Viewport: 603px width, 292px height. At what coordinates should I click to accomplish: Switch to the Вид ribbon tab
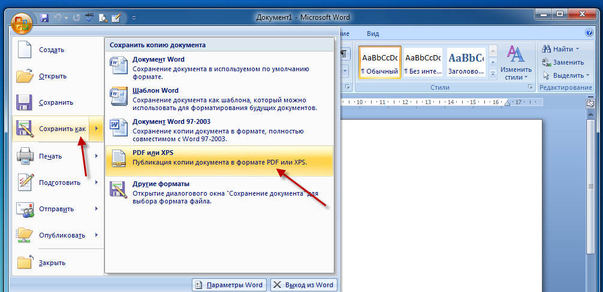[373, 34]
